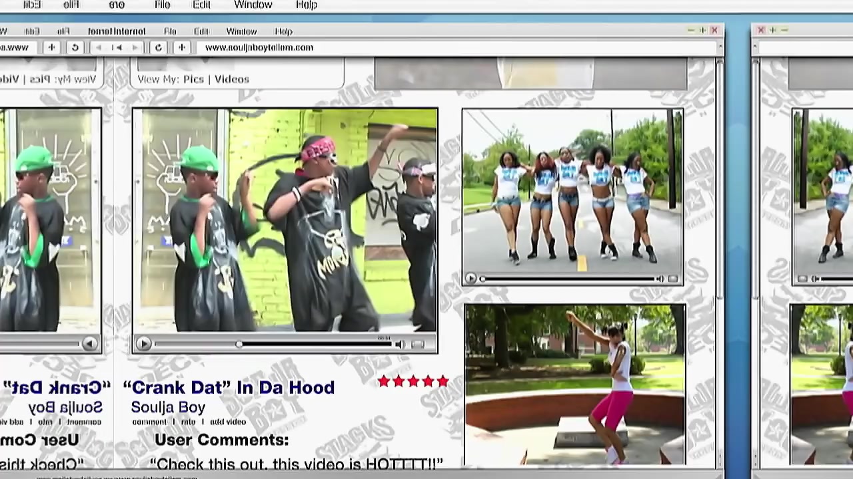
Task: Open the Videos link after View My
Action: point(231,79)
